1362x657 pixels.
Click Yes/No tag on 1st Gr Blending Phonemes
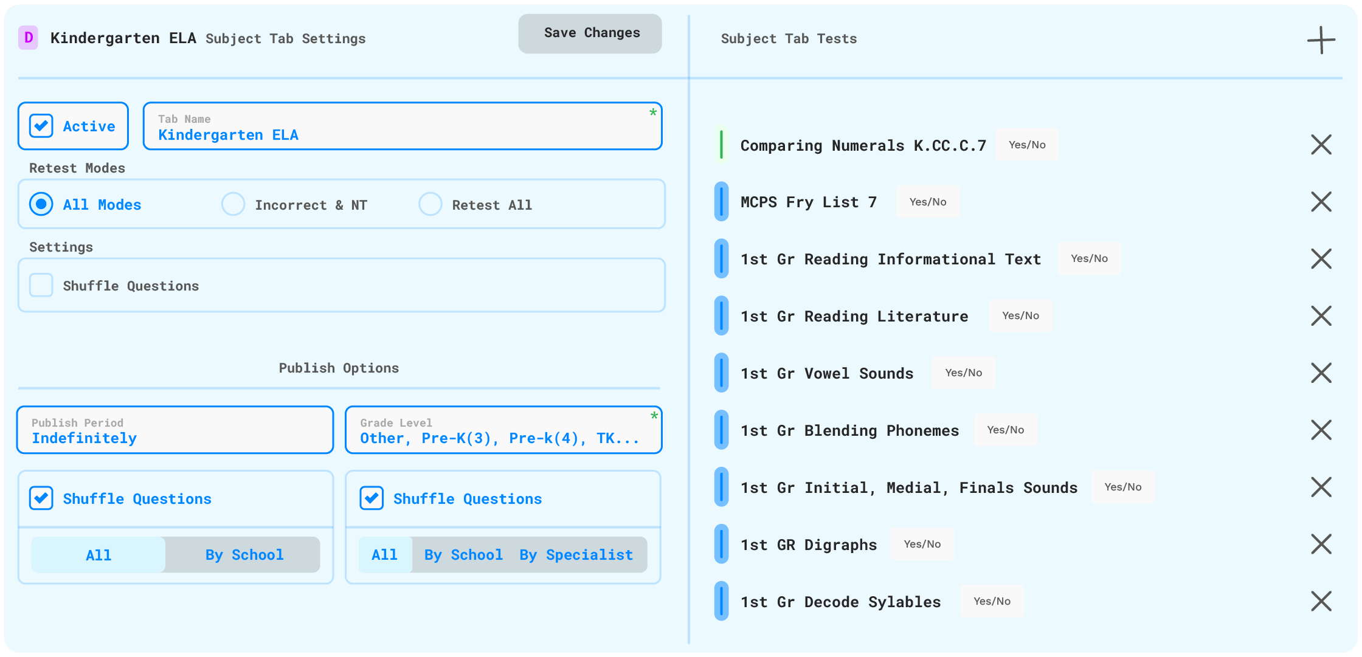click(1005, 430)
